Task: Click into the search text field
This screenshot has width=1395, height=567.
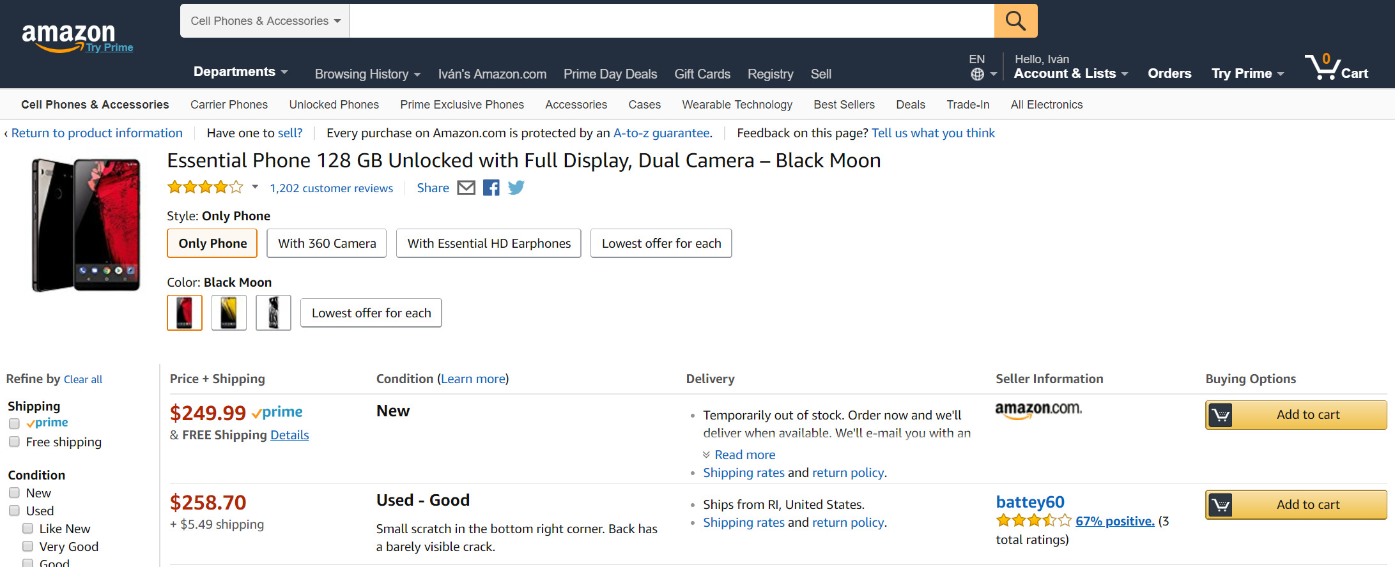Action: click(671, 21)
